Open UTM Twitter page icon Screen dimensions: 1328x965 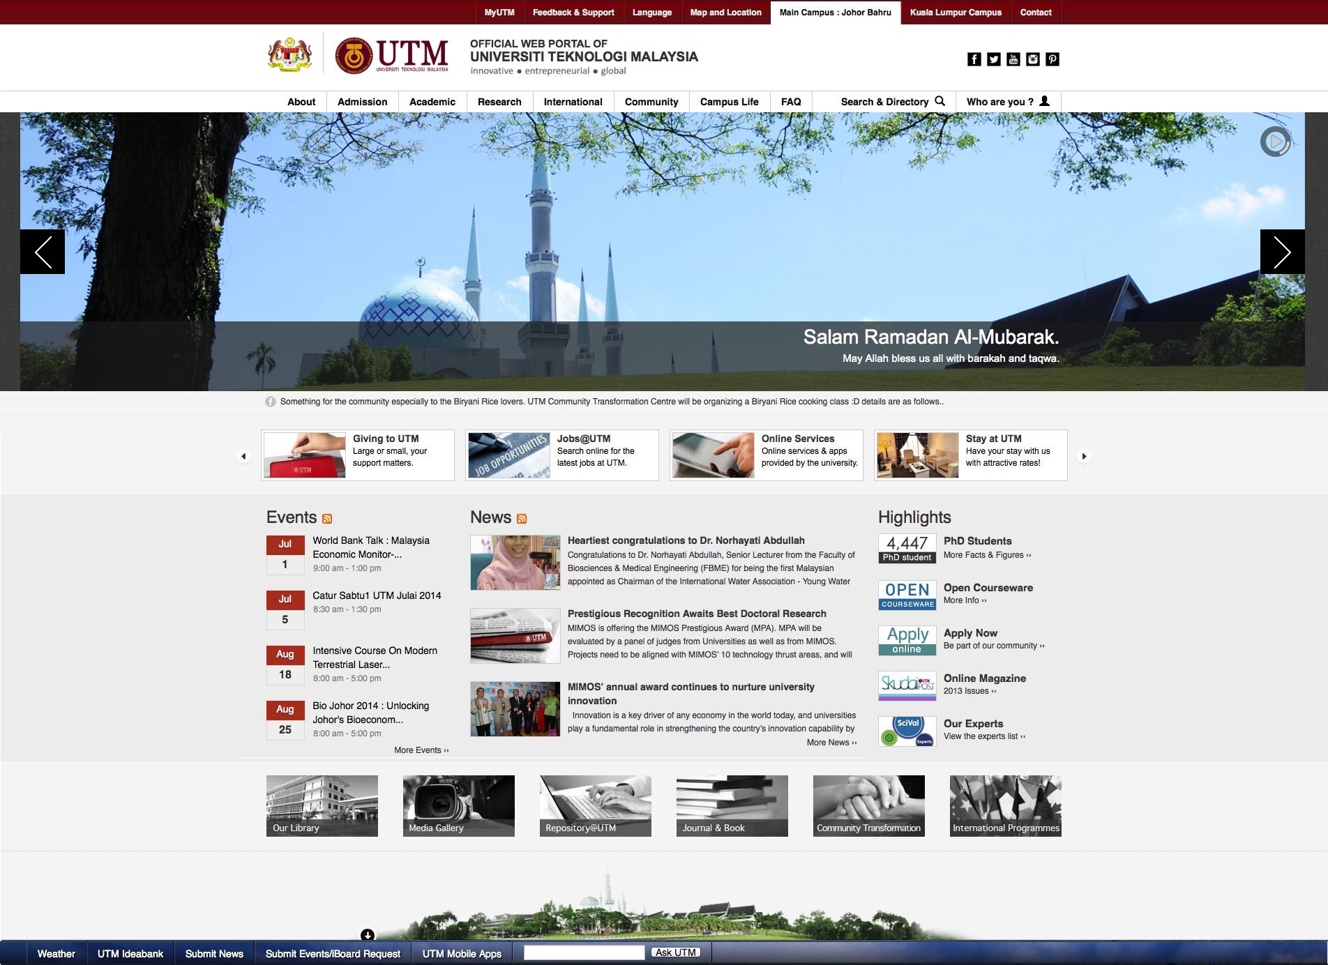pos(994,59)
